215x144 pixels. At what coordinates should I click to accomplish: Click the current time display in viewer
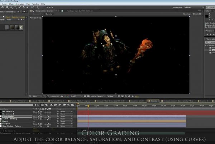(x=54, y=96)
